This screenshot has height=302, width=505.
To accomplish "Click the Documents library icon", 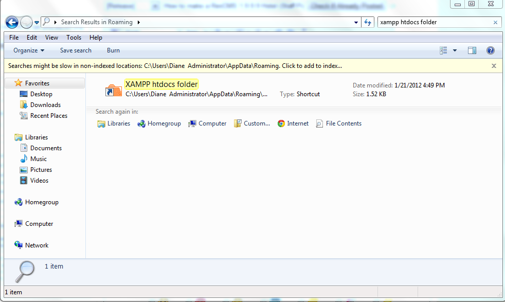I will tap(24, 148).
